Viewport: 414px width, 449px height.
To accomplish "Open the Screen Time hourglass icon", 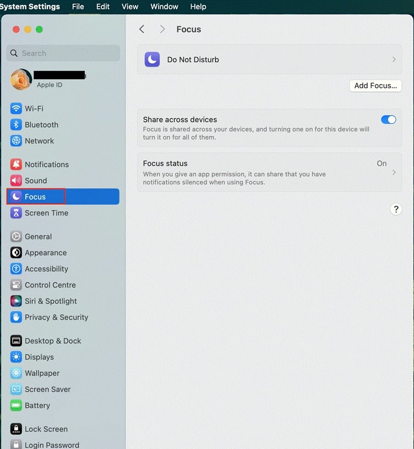I will point(16,213).
